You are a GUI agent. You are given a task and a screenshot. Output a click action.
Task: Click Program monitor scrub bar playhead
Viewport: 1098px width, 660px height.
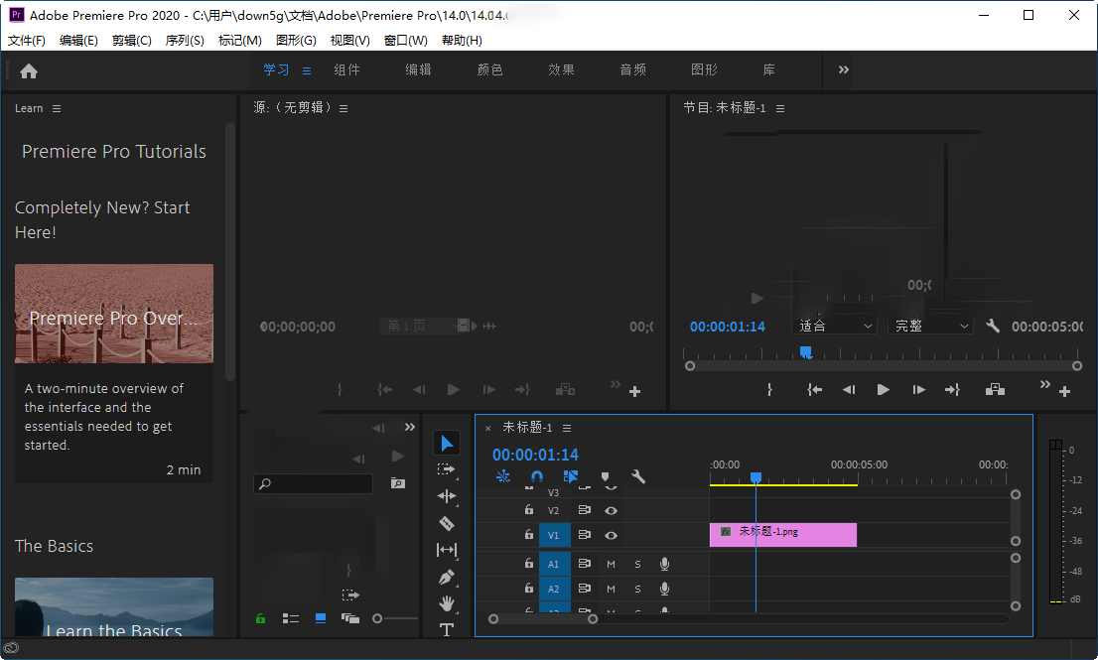(x=806, y=352)
